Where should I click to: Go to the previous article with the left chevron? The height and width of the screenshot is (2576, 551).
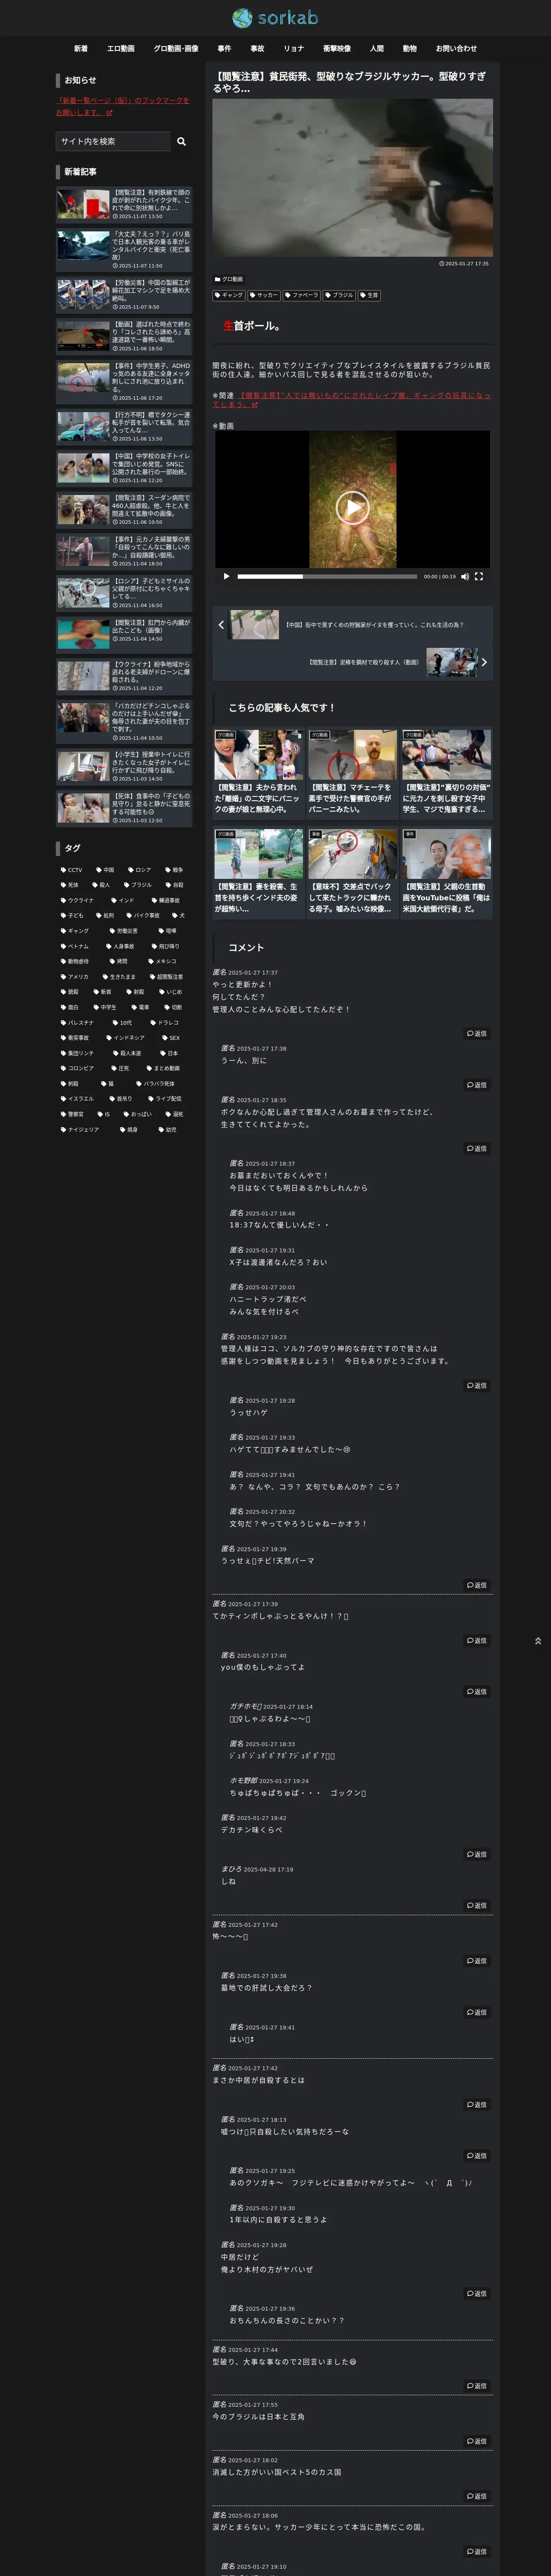point(221,625)
